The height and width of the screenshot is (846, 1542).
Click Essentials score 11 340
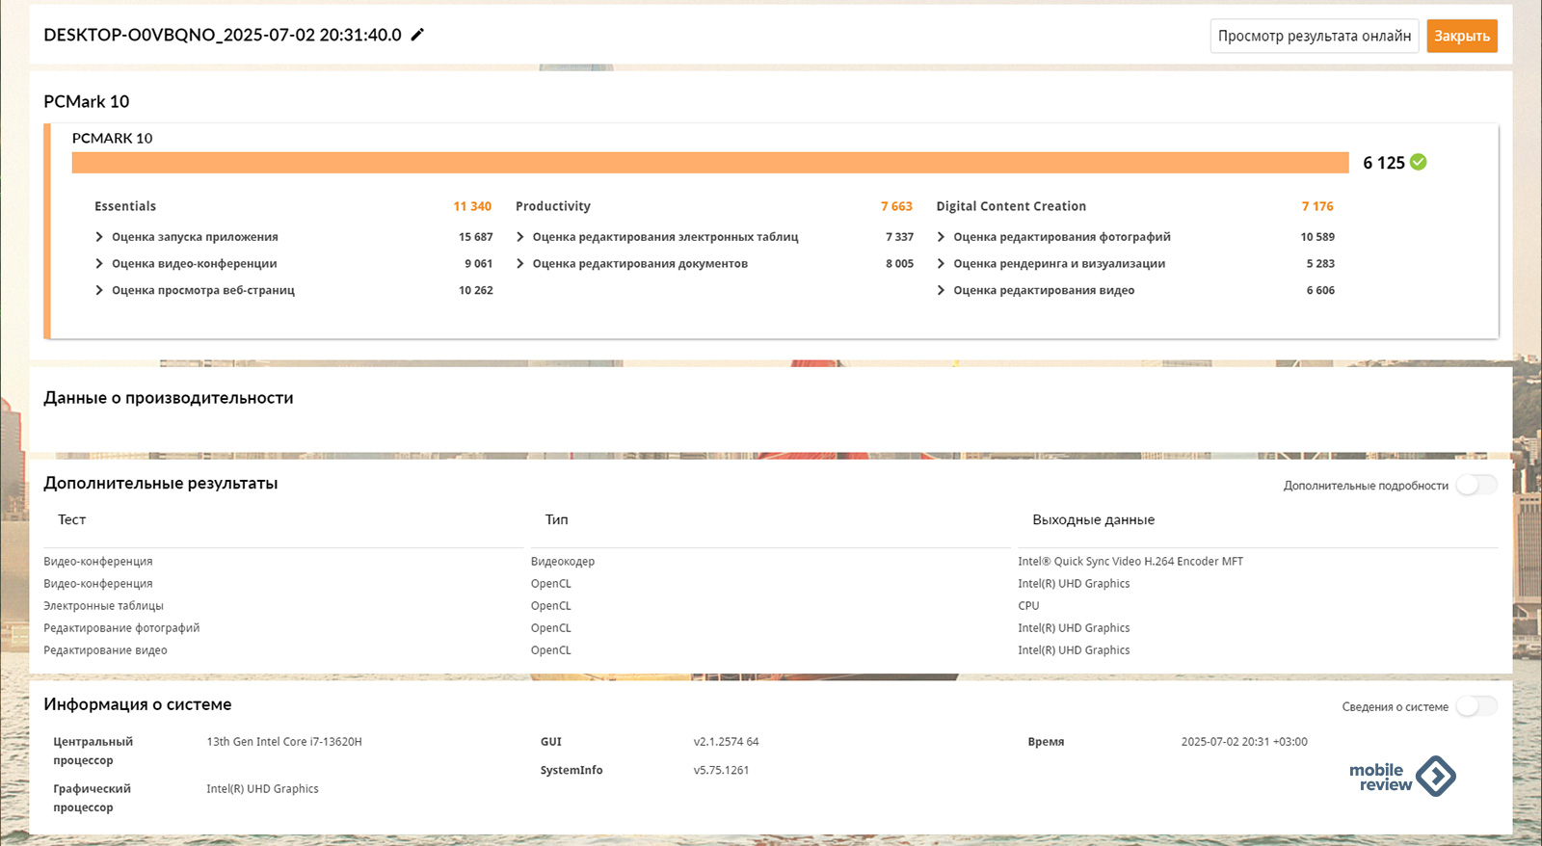[x=472, y=206]
